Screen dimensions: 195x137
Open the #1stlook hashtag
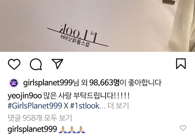coord(85,106)
